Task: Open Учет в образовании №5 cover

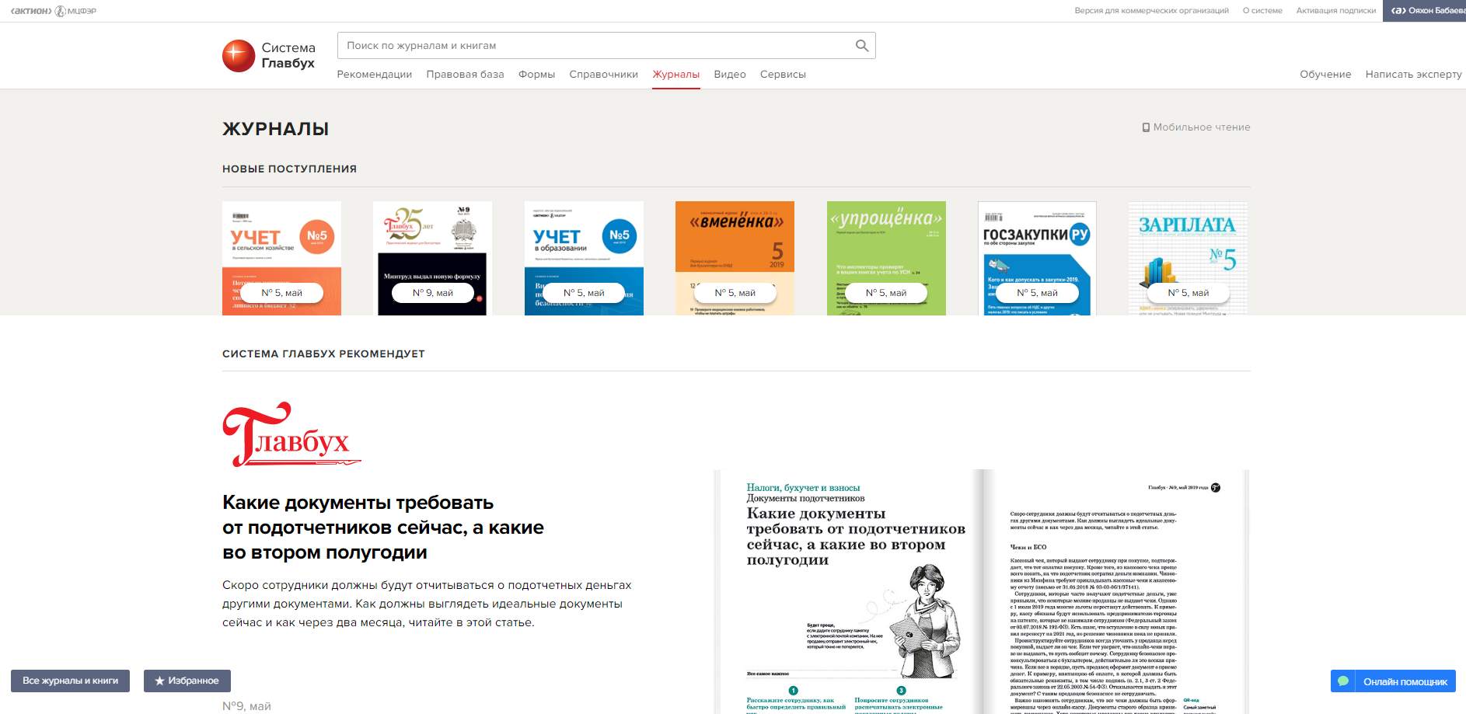Action: (584, 258)
